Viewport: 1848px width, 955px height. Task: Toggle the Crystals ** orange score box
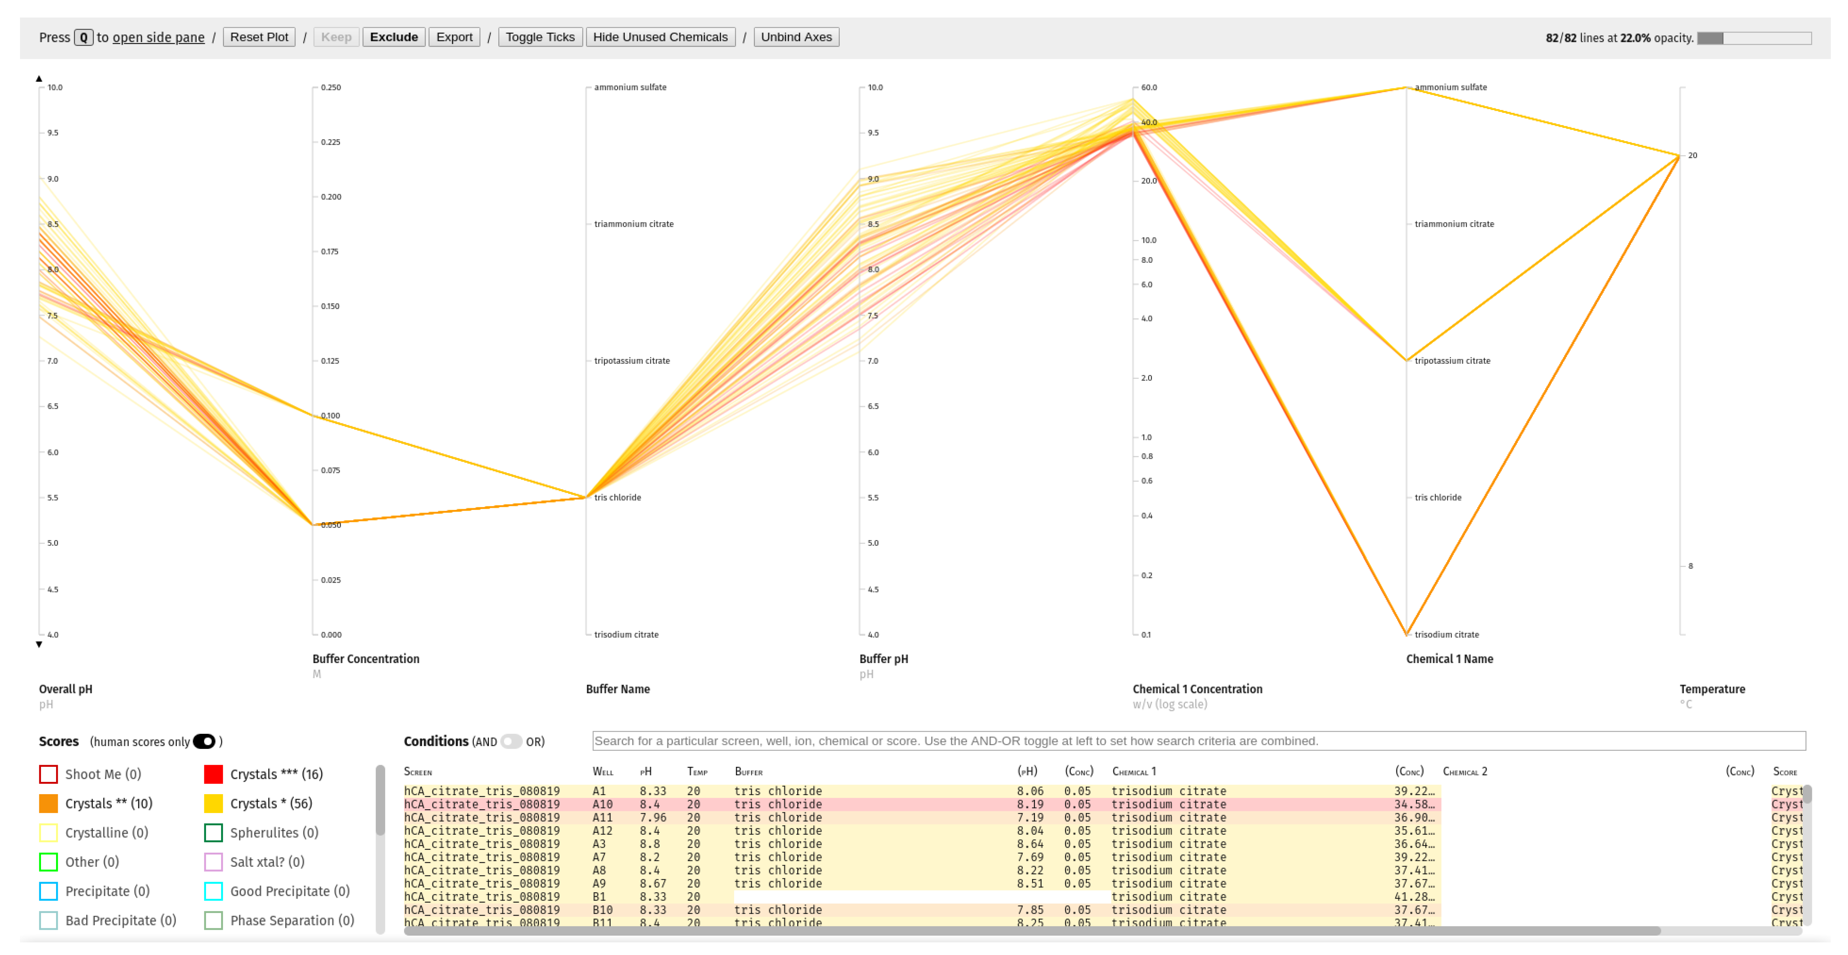pos(48,804)
